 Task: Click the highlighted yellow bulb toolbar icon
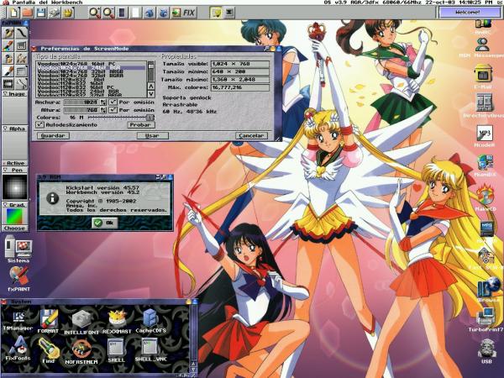216,13
